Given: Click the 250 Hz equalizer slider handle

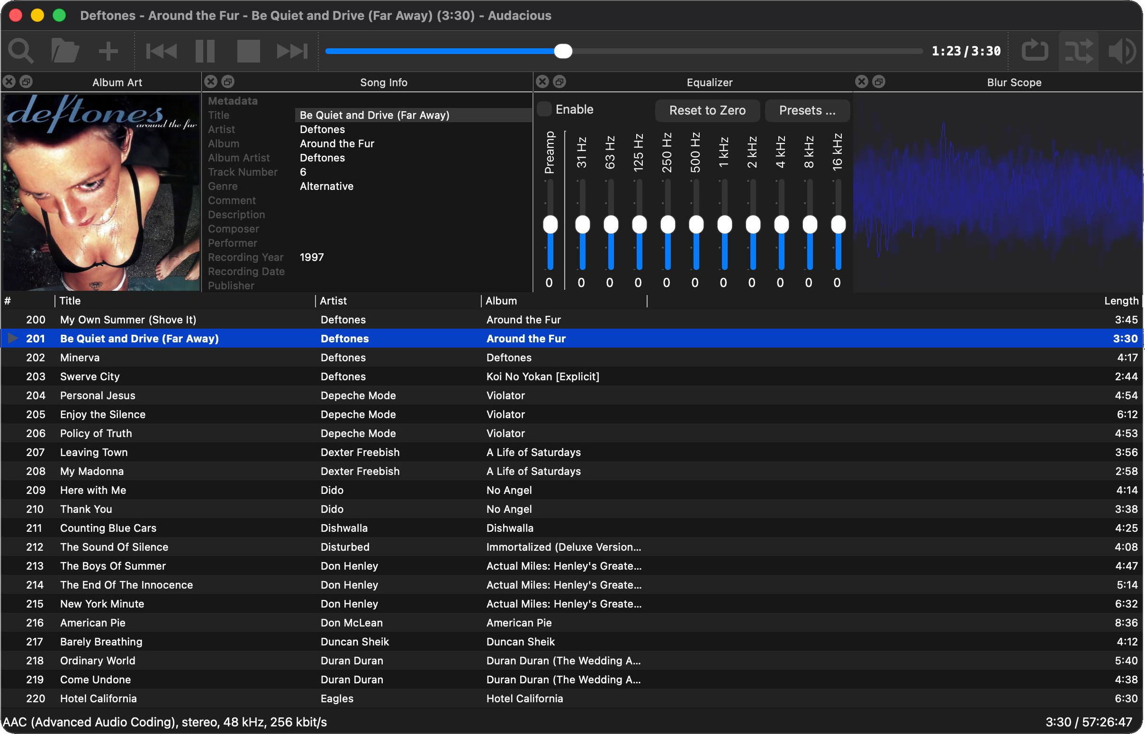Looking at the screenshot, I should [x=668, y=224].
